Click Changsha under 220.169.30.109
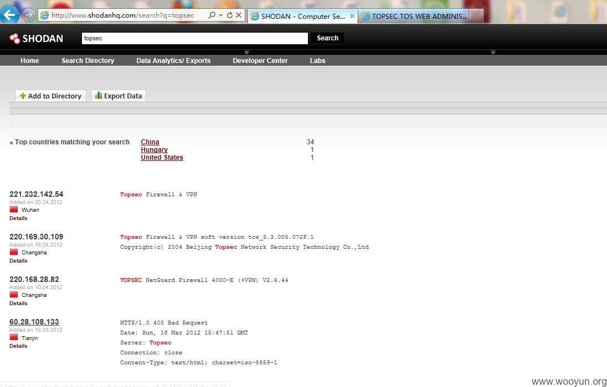Image resolution: width=607 pixels, height=387 pixels. [34, 253]
